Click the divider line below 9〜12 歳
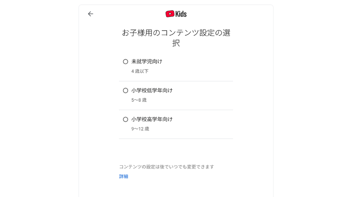This screenshot has height=197, width=352. 176,139
